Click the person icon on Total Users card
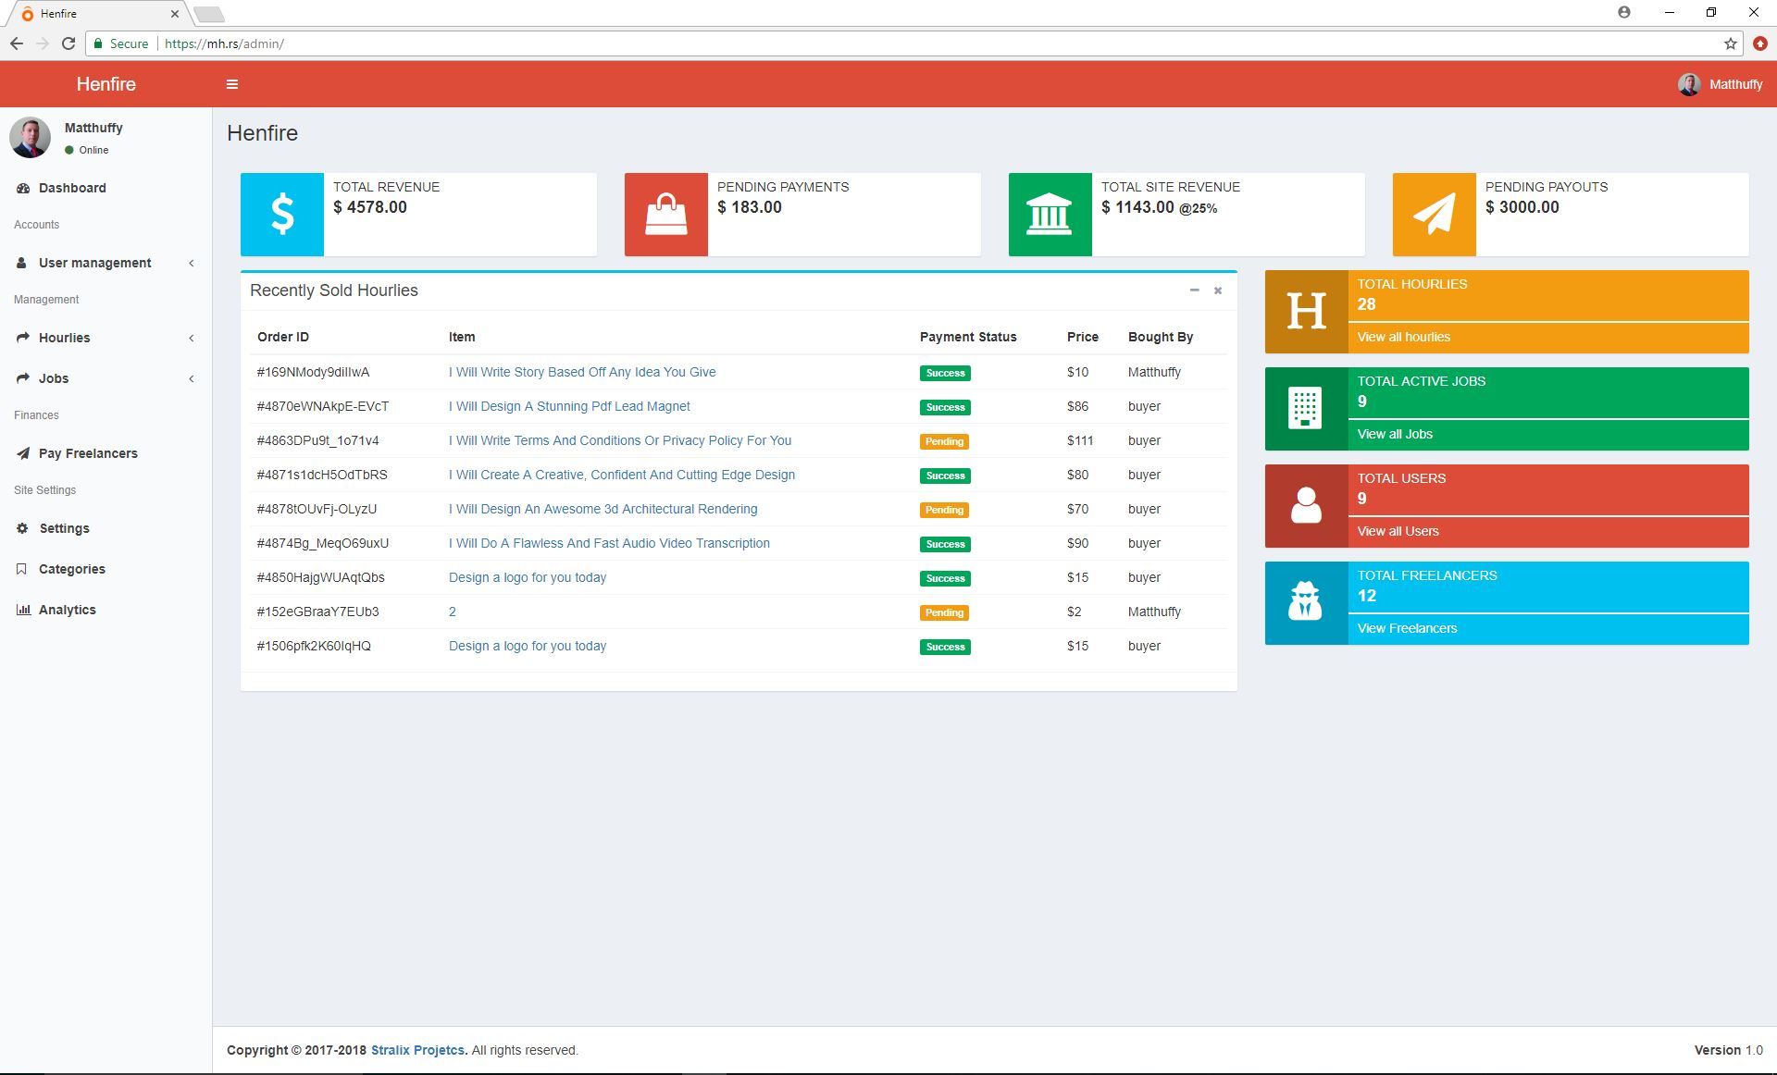Screen dimensions: 1777x1075 [1306, 506]
